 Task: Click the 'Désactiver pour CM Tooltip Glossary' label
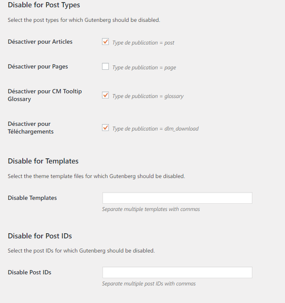coord(45,95)
